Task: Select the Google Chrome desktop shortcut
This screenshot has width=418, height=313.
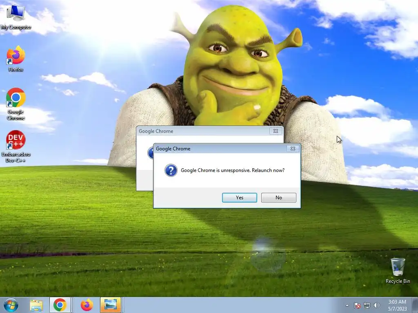Action: pyautogui.click(x=16, y=104)
